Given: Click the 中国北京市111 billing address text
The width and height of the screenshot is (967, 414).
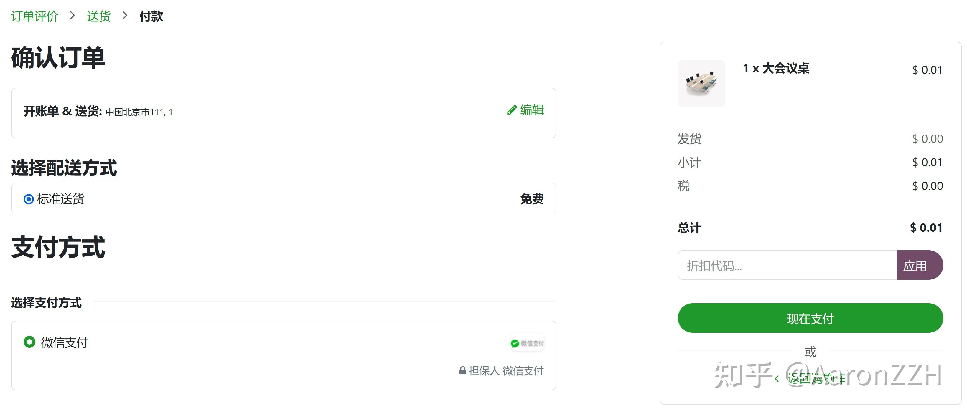Looking at the screenshot, I should click(x=139, y=112).
